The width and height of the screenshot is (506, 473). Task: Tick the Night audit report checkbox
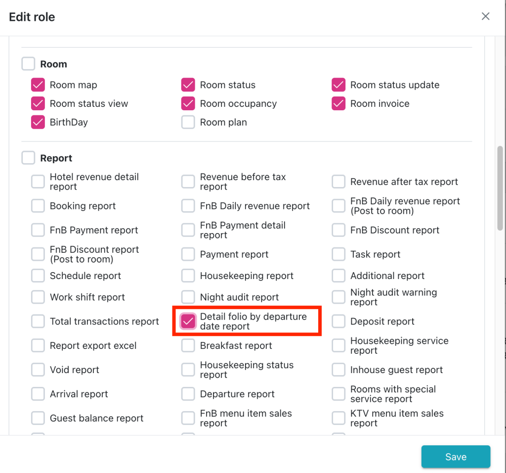click(188, 297)
